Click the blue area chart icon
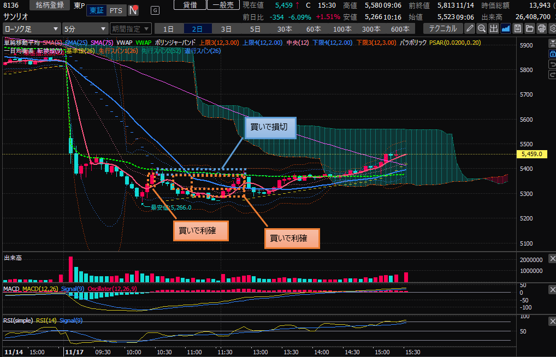 pyautogui.click(x=506, y=28)
